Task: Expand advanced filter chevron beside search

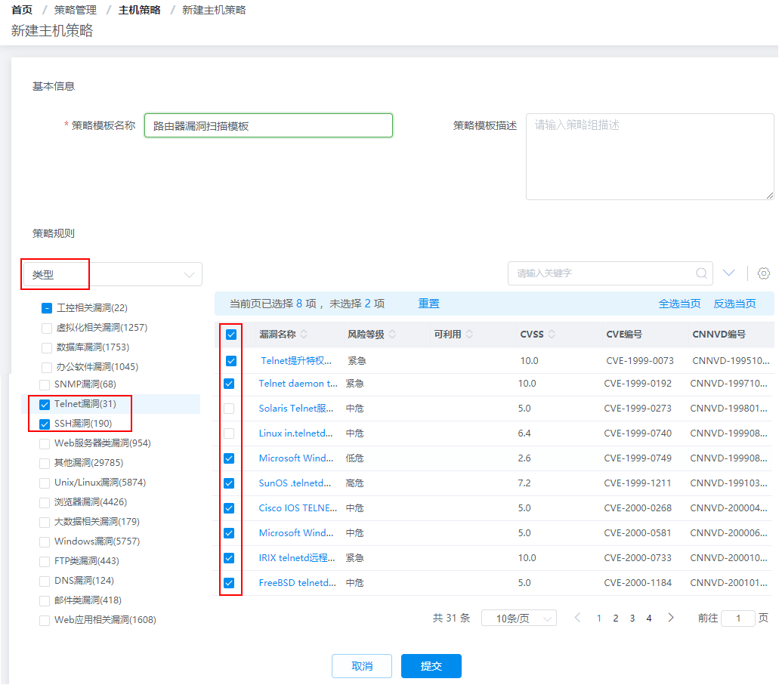Action: click(729, 273)
